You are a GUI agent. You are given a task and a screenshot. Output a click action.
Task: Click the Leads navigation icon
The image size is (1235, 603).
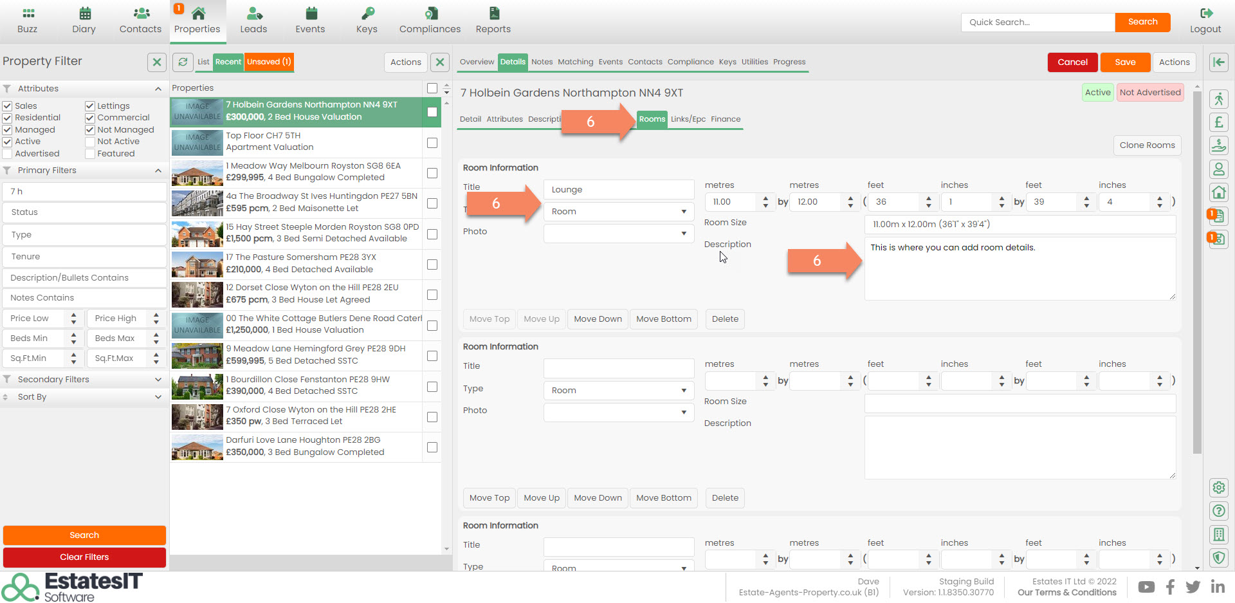click(253, 14)
